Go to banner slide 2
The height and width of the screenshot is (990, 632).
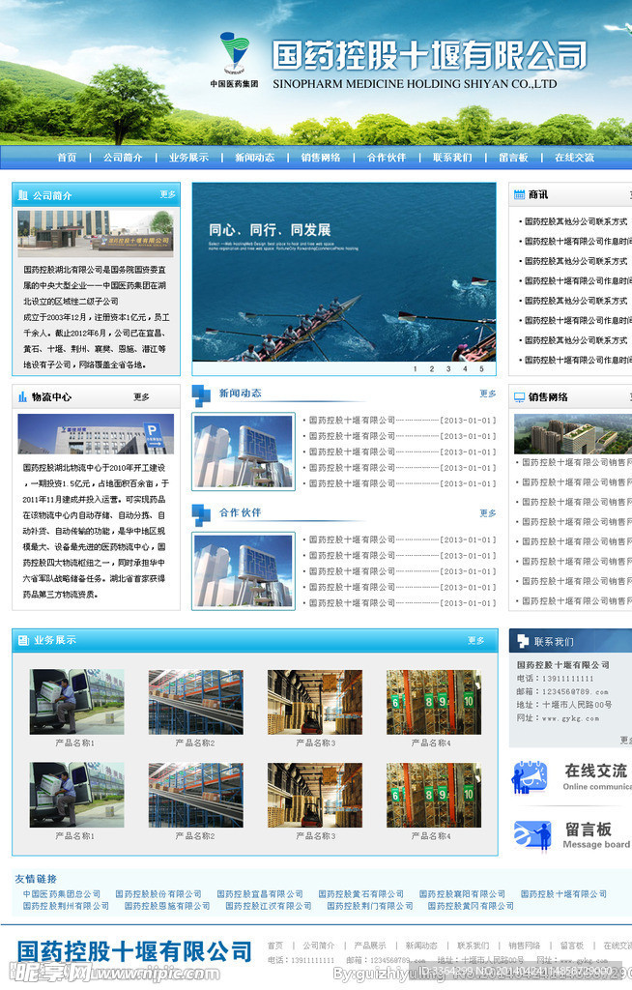(x=432, y=368)
